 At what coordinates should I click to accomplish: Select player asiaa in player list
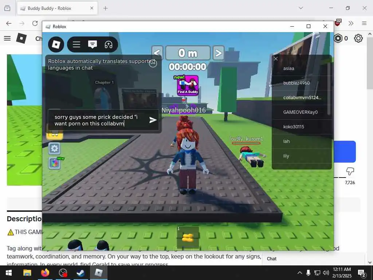[x=302, y=69]
